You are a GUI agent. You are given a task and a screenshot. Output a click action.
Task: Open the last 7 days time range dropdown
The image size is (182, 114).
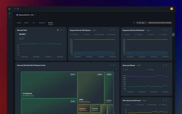pos(141,23)
